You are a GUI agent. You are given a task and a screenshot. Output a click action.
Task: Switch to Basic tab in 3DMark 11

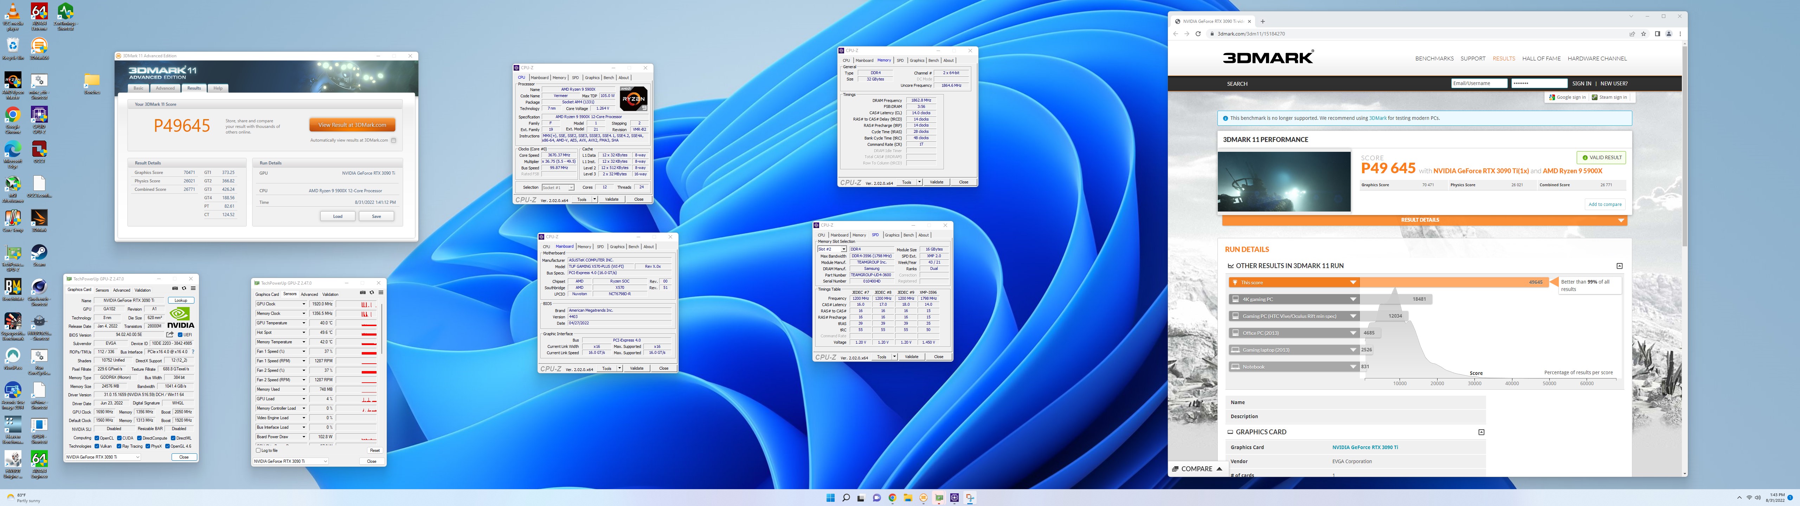pyautogui.click(x=139, y=88)
